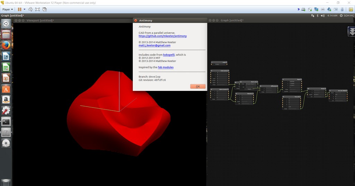
Task: Open the session gear menu
Action: (x=341, y=16)
